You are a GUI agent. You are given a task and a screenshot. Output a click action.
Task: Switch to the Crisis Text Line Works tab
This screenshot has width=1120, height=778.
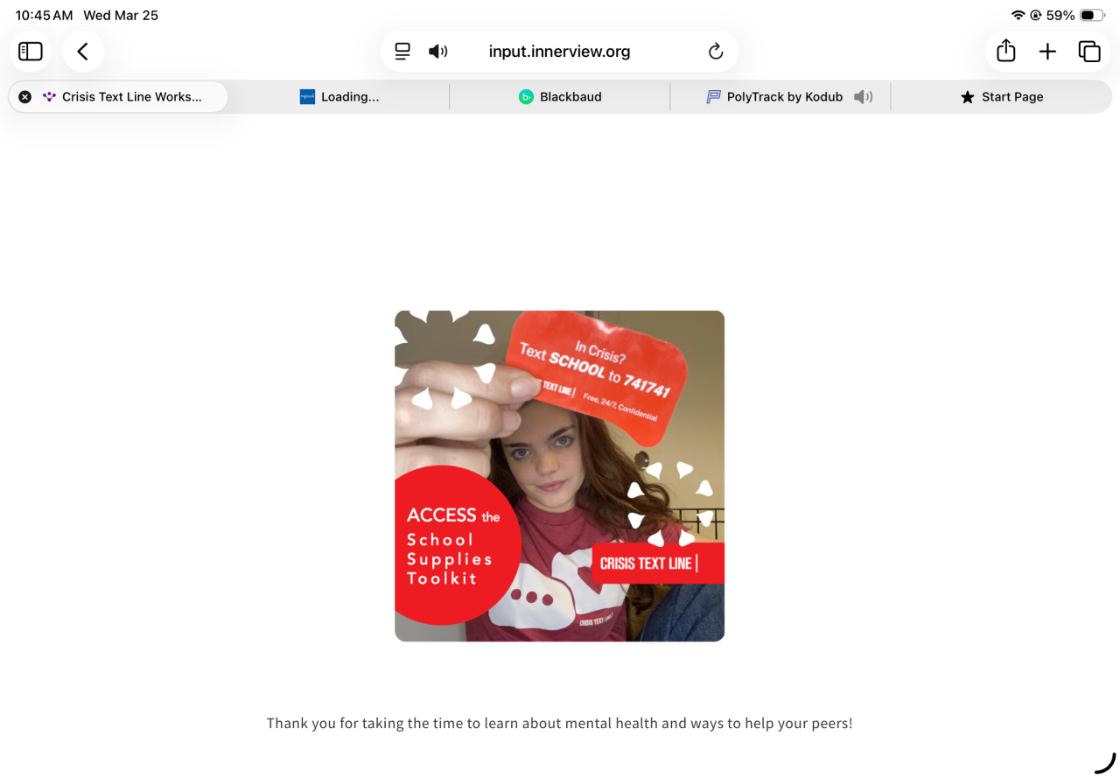[118, 97]
